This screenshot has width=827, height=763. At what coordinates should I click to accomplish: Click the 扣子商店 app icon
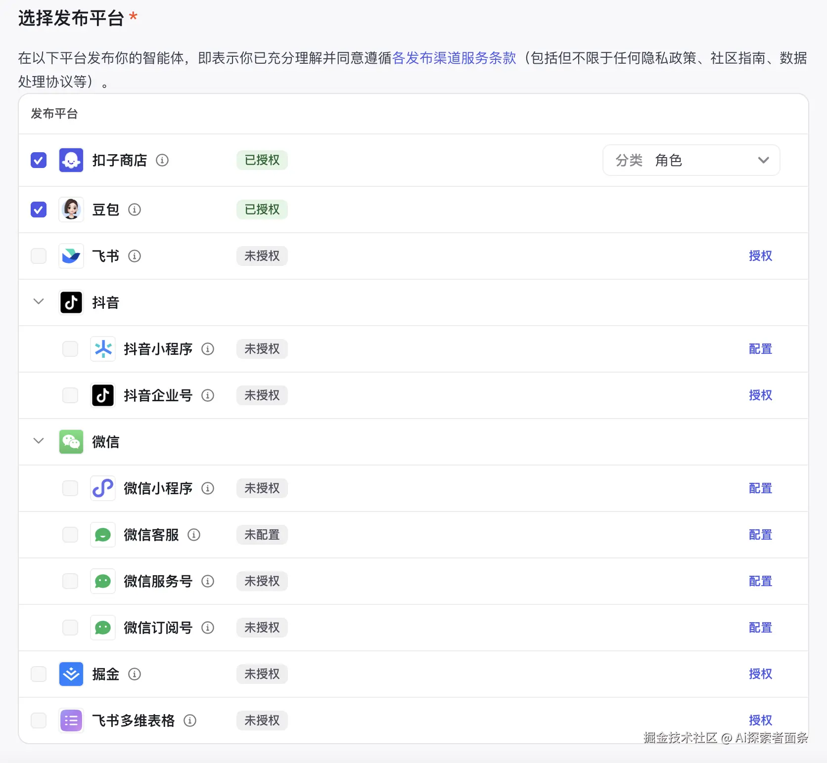[71, 160]
